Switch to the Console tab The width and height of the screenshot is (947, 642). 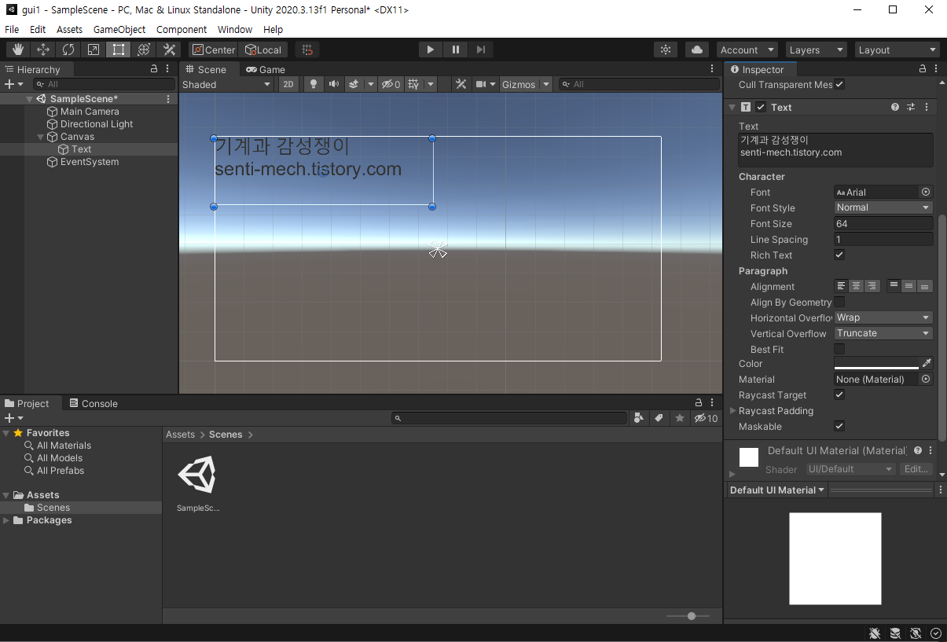tap(93, 403)
